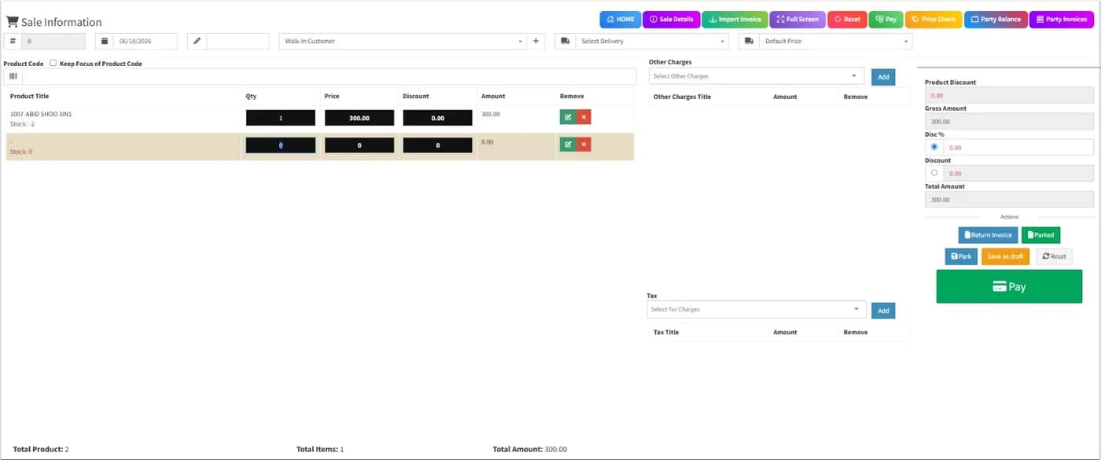
Task: Click the Park button
Action: (x=961, y=256)
